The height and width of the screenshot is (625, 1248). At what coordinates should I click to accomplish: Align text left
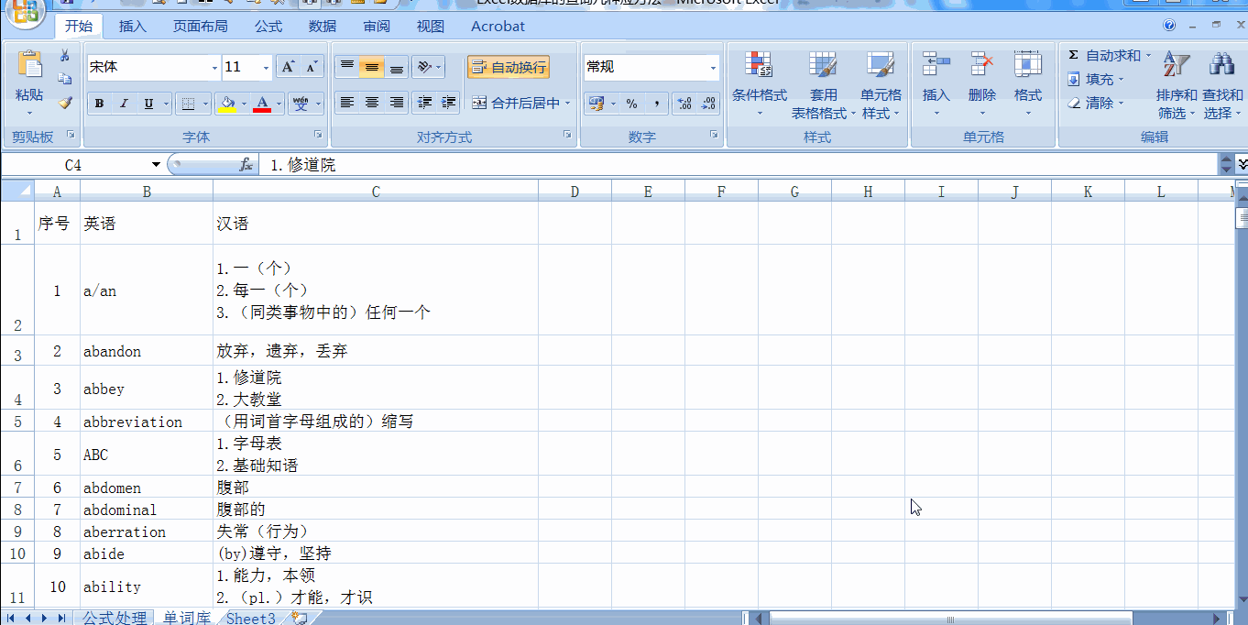[x=346, y=103]
